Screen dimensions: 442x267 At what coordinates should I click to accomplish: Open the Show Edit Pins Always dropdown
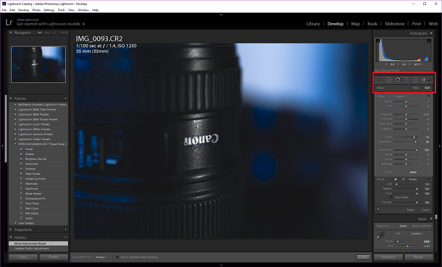tap(102, 257)
